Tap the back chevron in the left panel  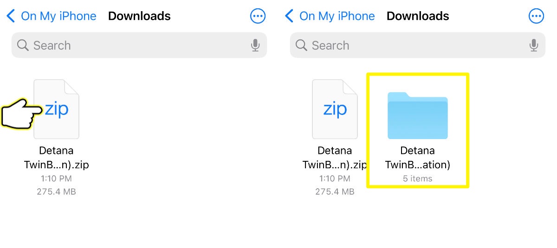11,16
